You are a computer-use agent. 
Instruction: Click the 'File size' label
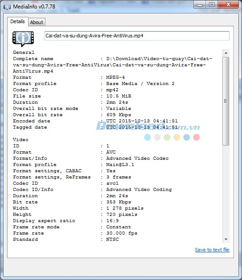pyautogui.click(x=27, y=96)
